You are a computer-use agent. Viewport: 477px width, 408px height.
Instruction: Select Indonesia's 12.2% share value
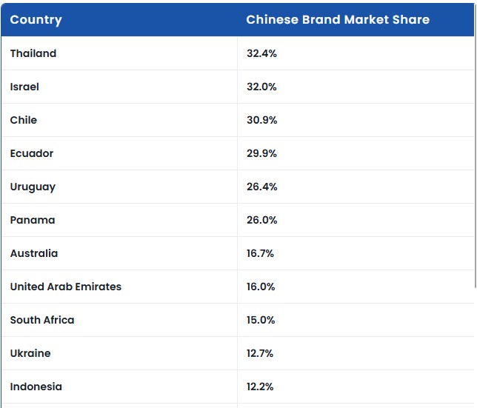point(260,387)
